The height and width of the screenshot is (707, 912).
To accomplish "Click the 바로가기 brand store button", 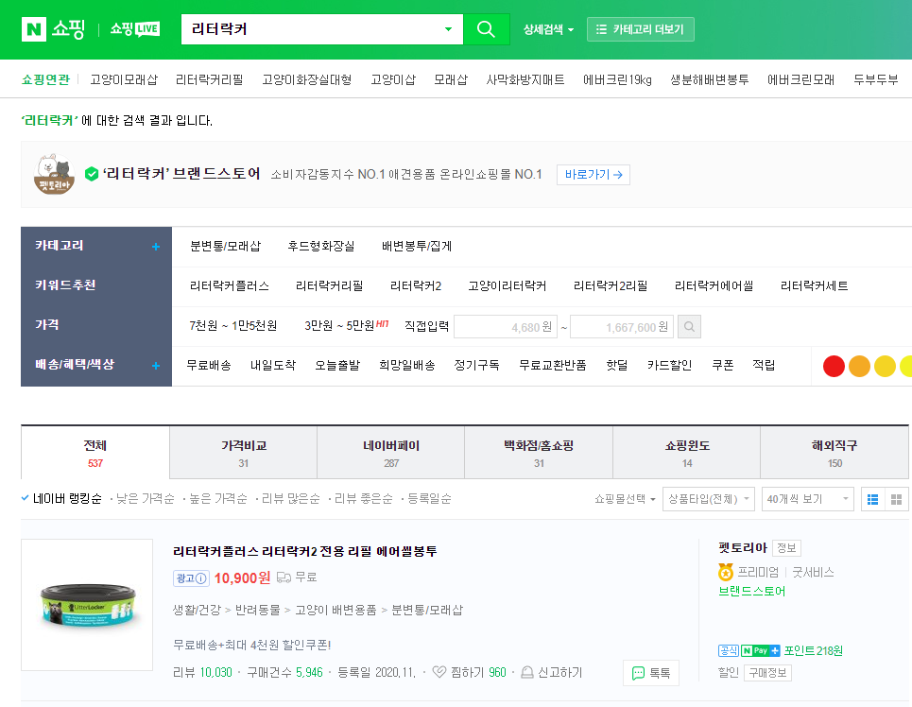I will coord(594,175).
